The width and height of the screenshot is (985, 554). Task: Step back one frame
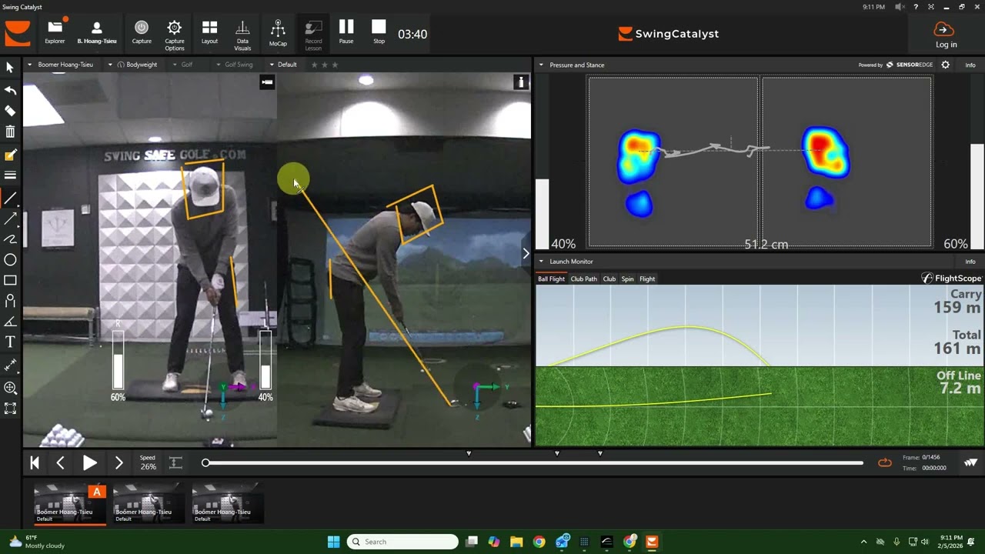click(60, 462)
